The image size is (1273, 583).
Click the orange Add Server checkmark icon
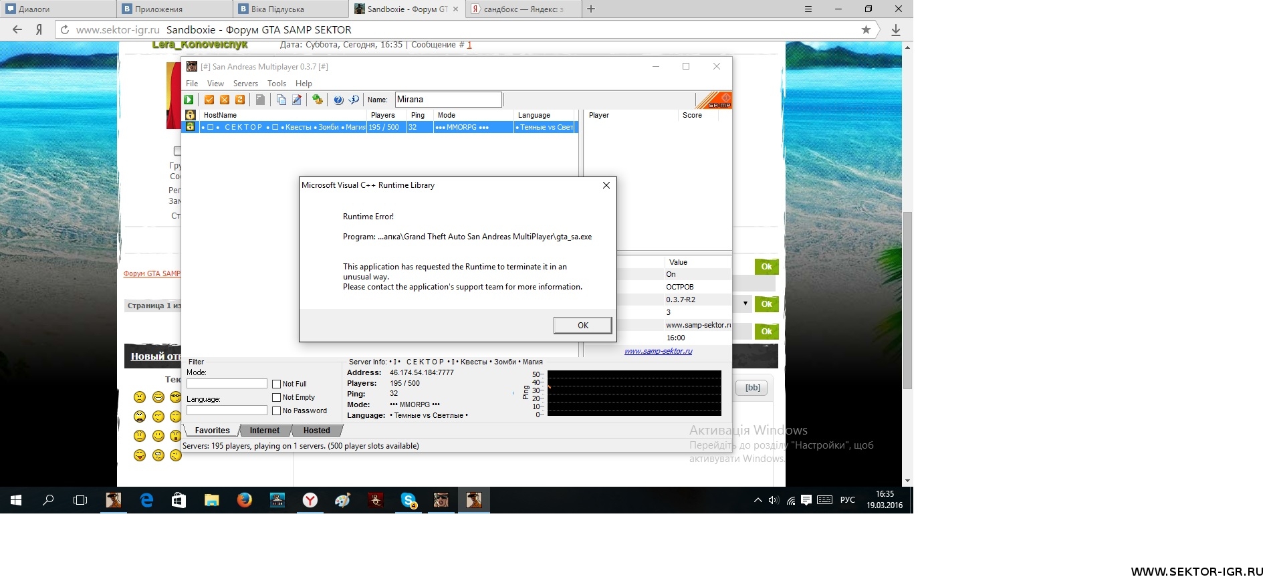coord(209,100)
